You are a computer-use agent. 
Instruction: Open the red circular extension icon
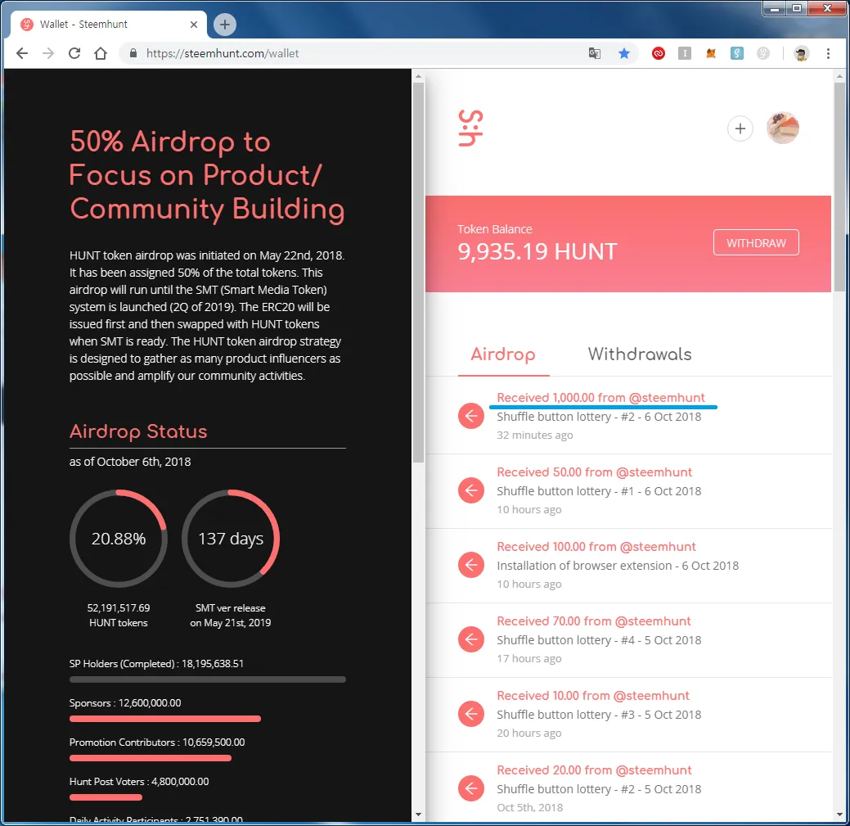(x=658, y=53)
